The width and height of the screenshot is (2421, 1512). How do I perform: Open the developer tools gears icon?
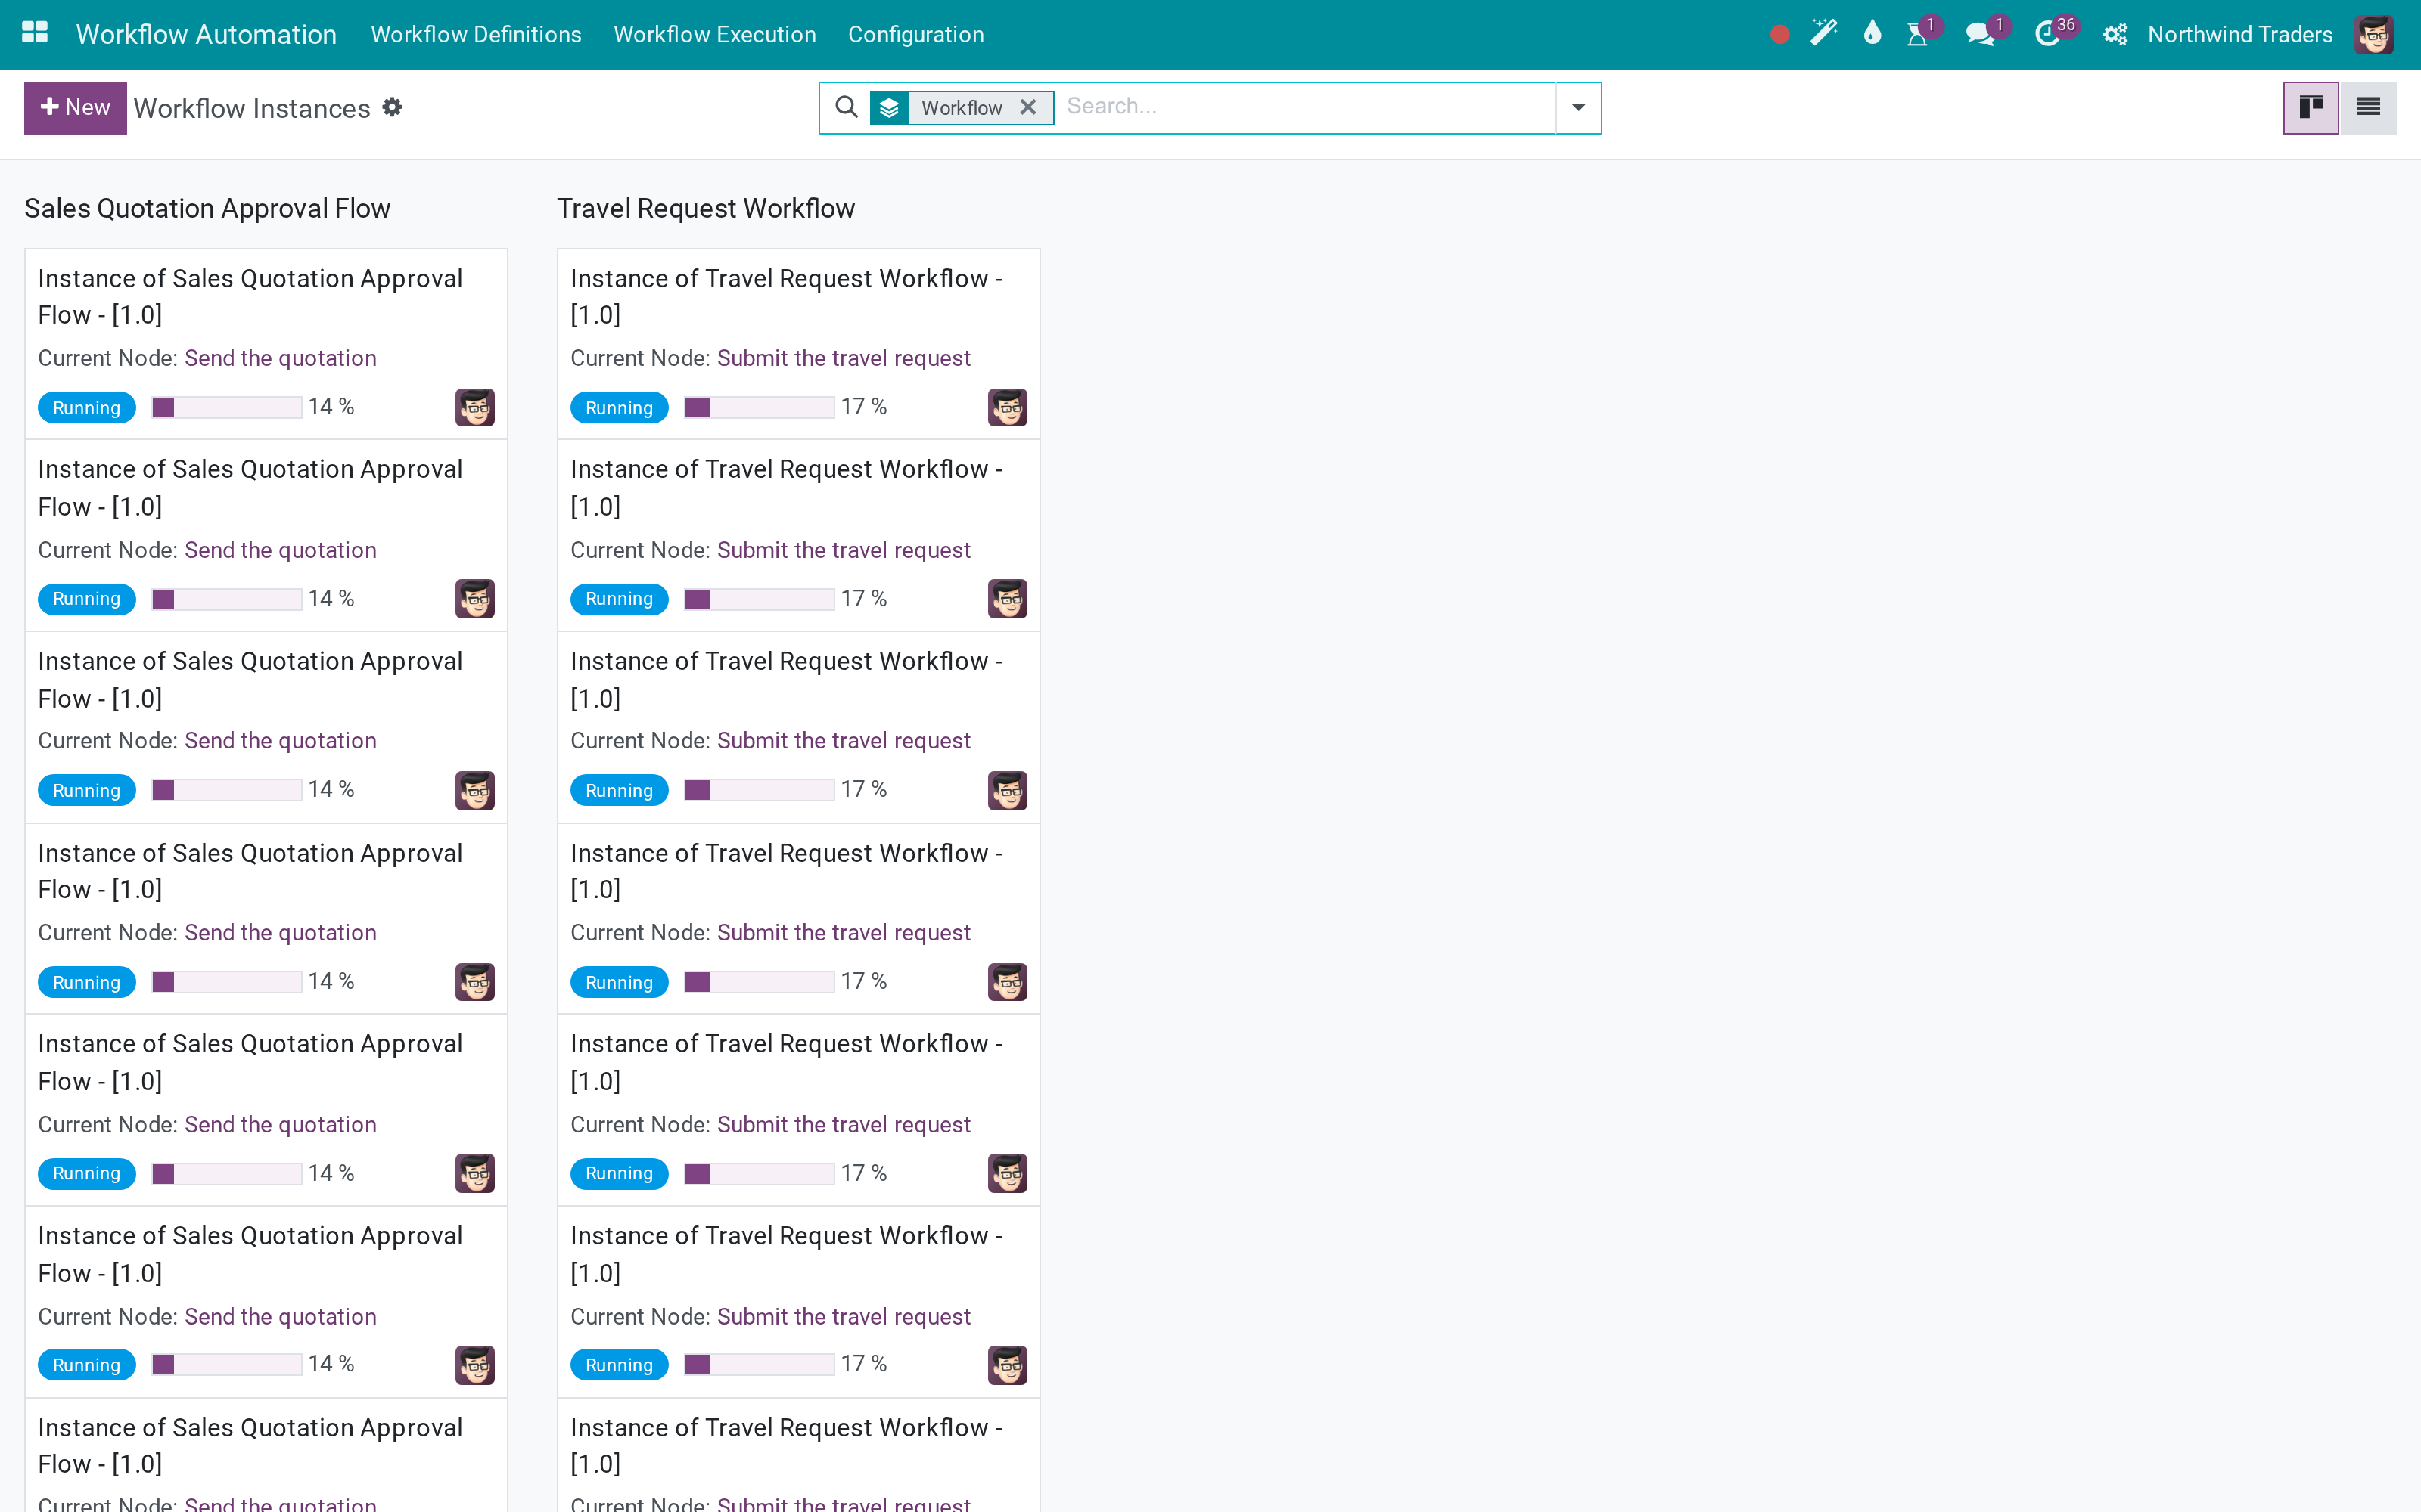[2115, 34]
